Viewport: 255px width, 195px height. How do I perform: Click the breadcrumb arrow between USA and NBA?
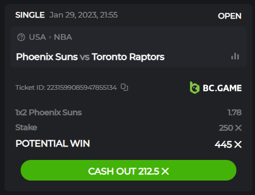(50, 37)
